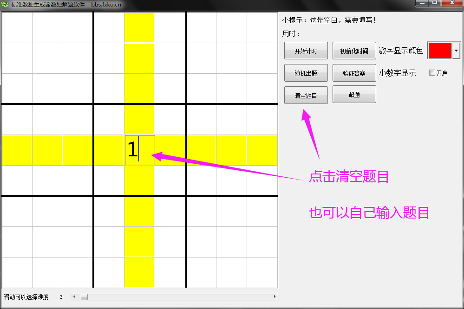Select the red number color swatch

point(440,51)
